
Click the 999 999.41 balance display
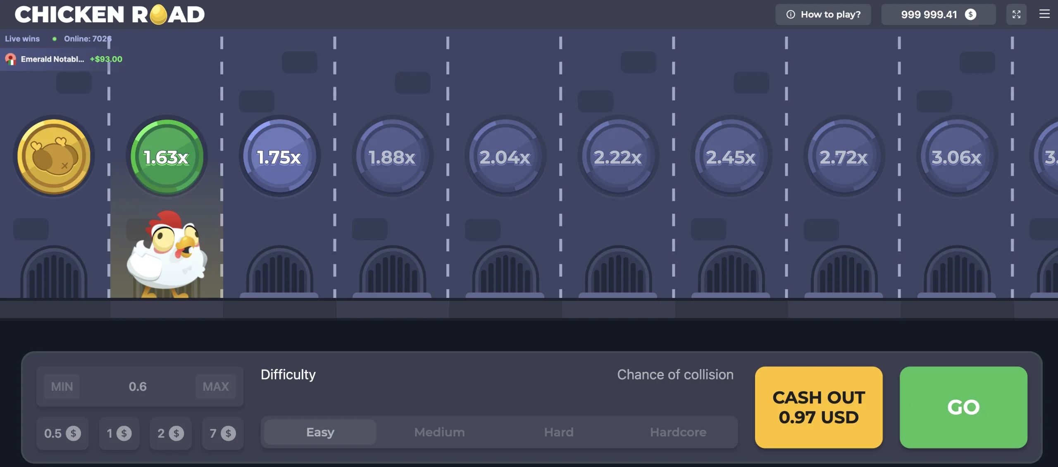point(938,14)
